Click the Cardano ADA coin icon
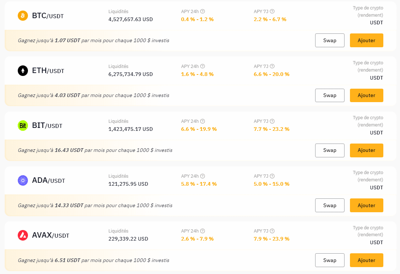 pos(23,180)
